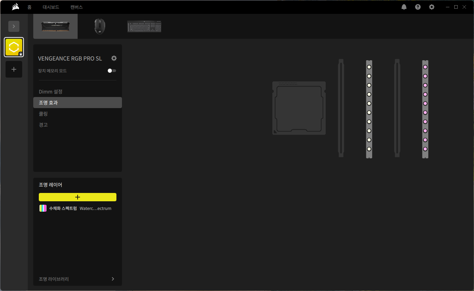This screenshot has width=474, height=291.
Task: Open 캔버스 tab
Action: 77,7
